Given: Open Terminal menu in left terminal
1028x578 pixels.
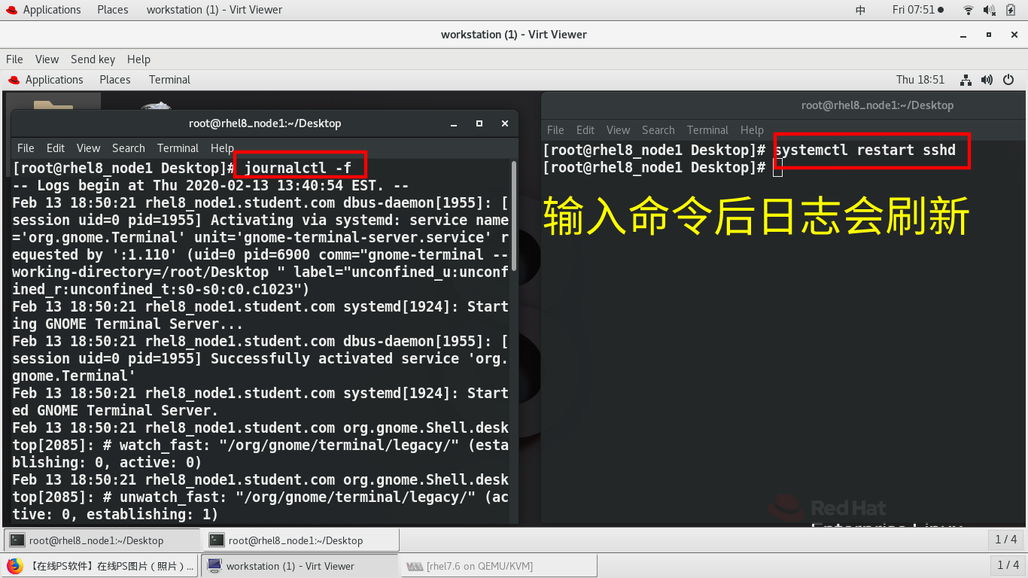Looking at the screenshot, I should pyautogui.click(x=178, y=148).
